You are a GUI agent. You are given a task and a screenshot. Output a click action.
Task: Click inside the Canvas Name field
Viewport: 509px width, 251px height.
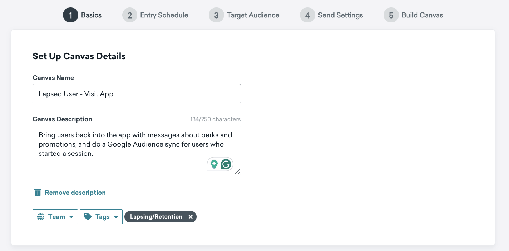[137, 94]
